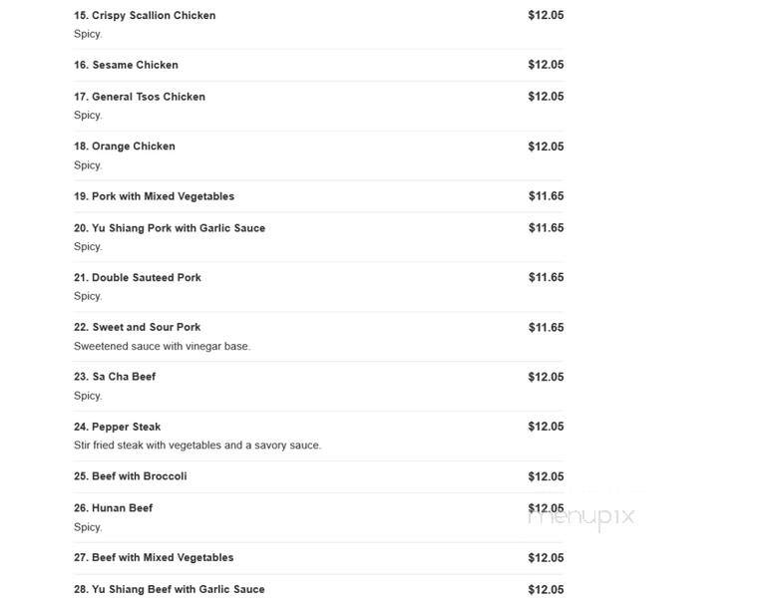
Task: Click the menupix watermark logo
Action: (x=581, y=517)
